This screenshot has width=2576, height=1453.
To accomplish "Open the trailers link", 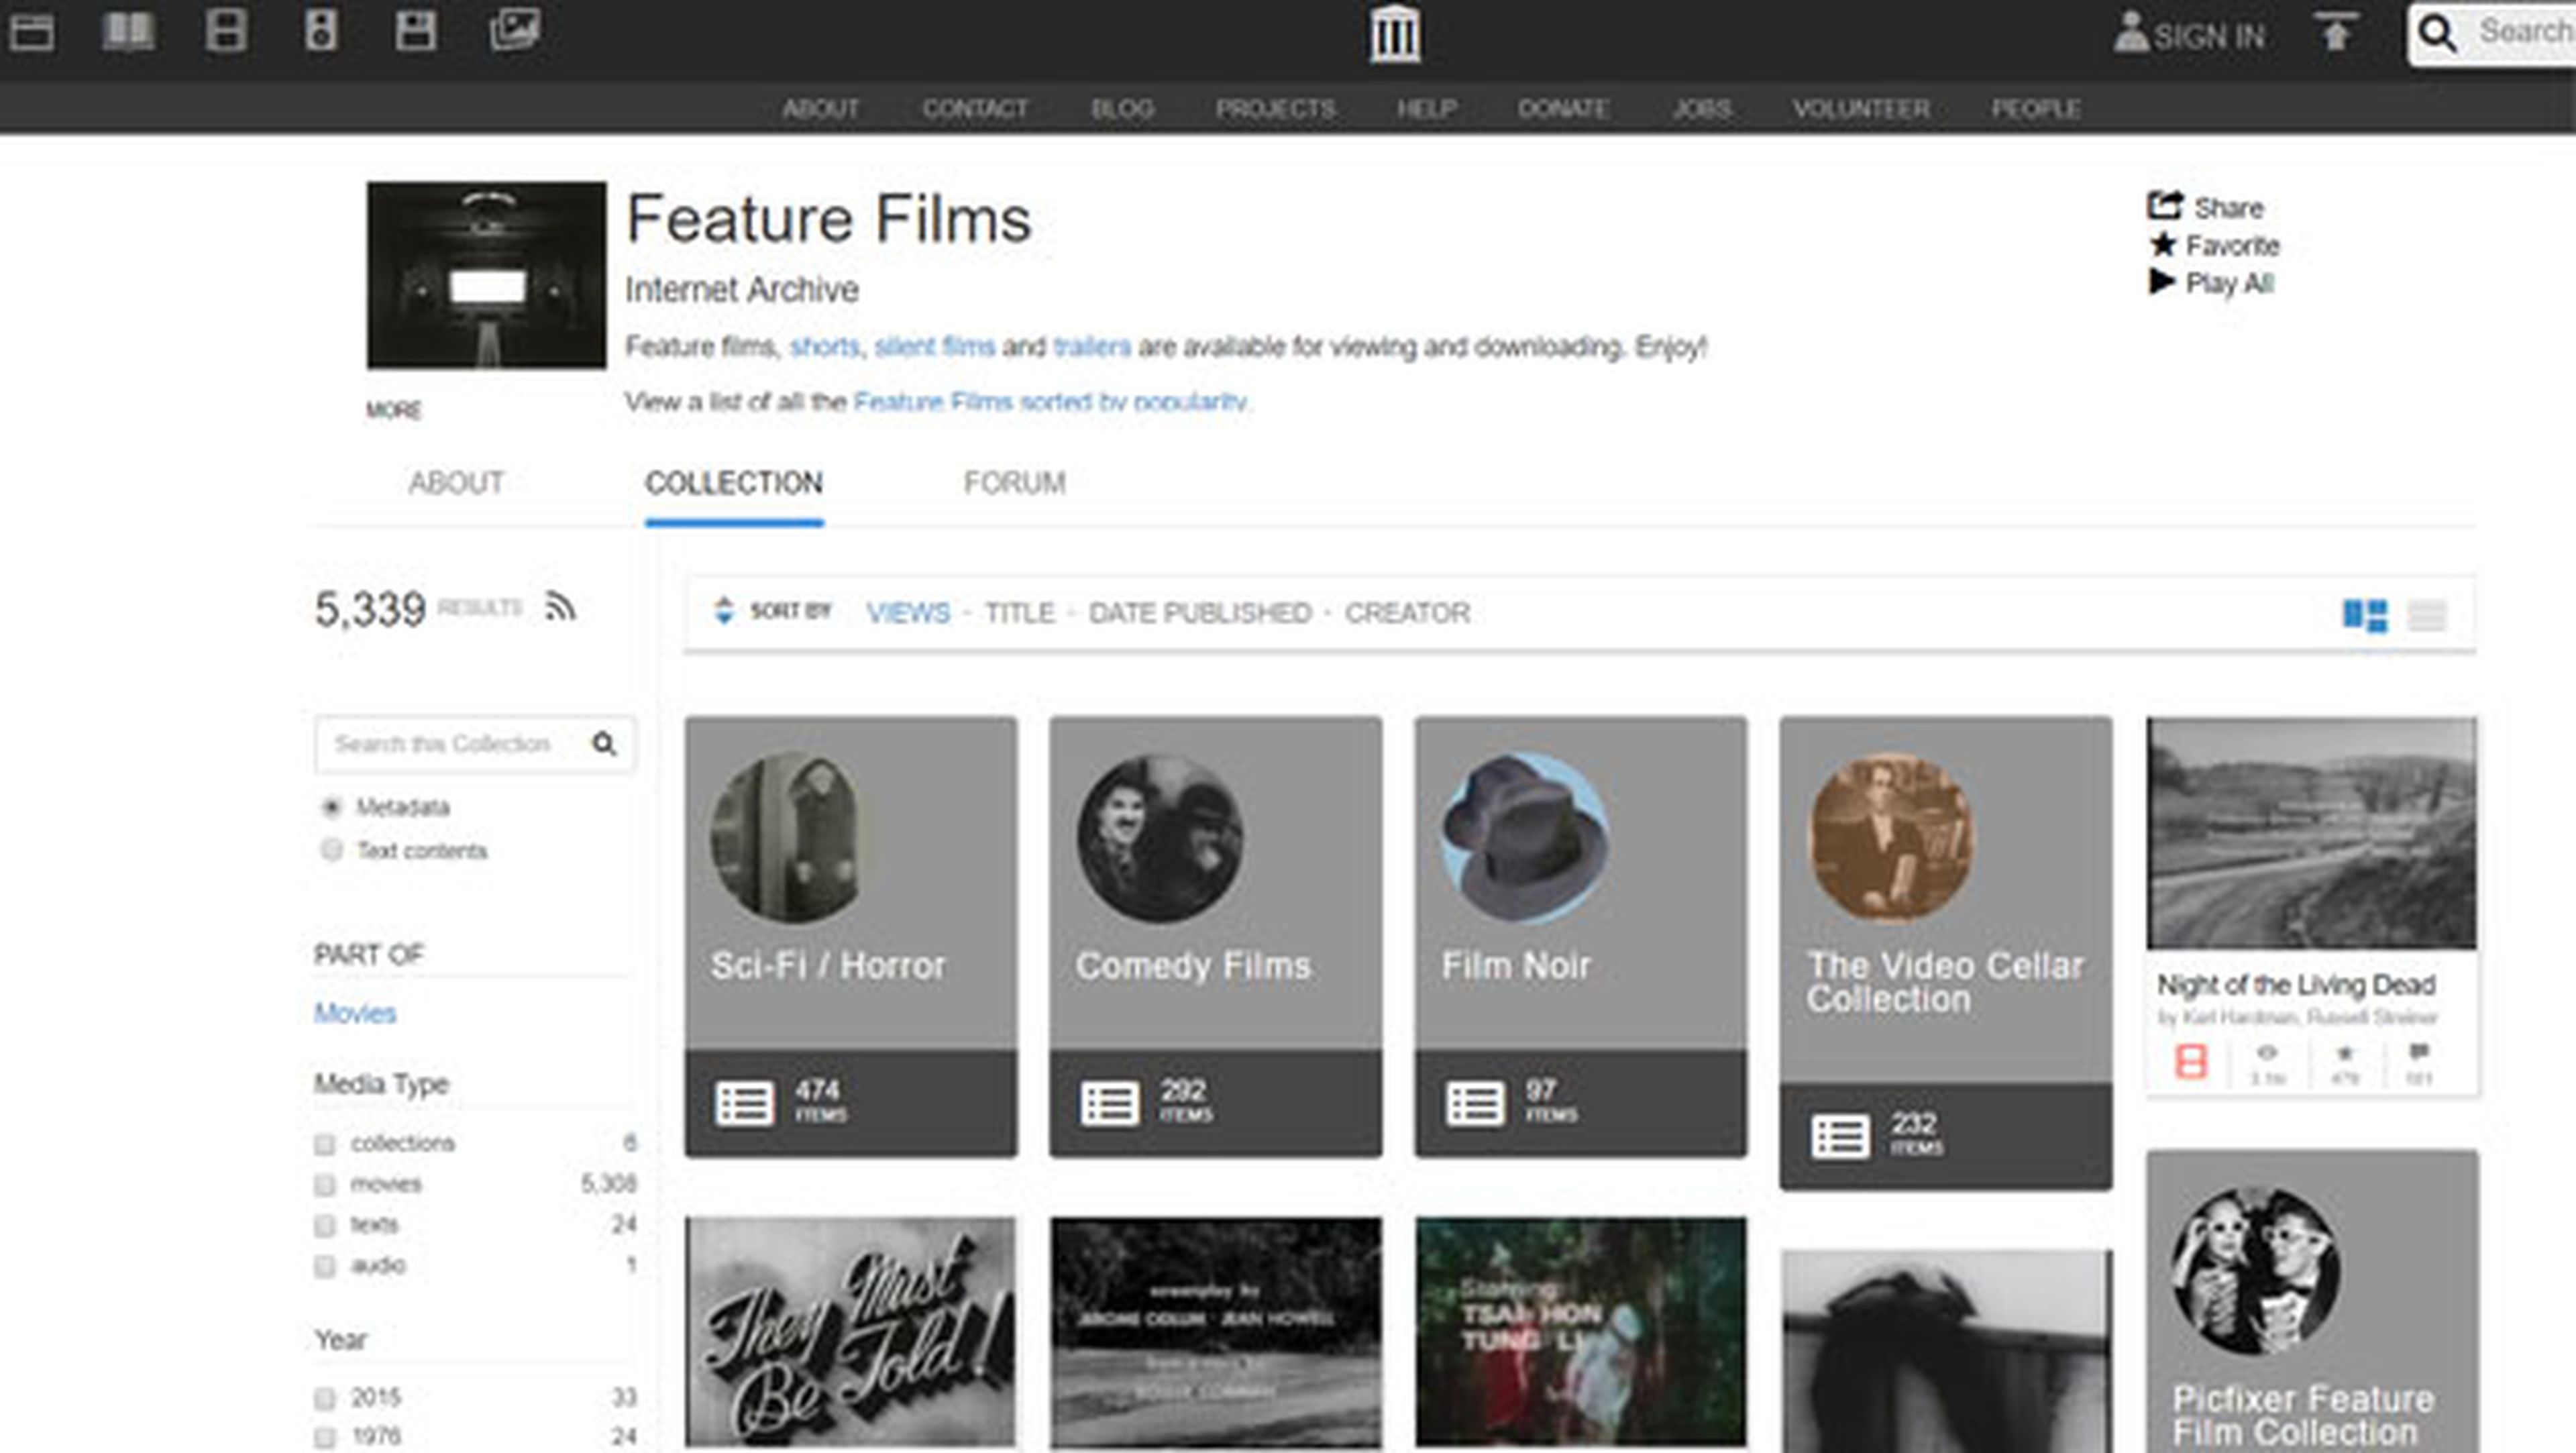I will [1092, 347].
